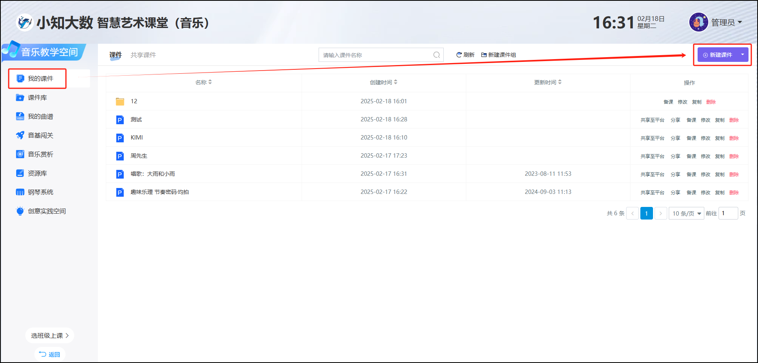Click 分享 for 测试 row

pyautogui.click(x=675, y=120)
